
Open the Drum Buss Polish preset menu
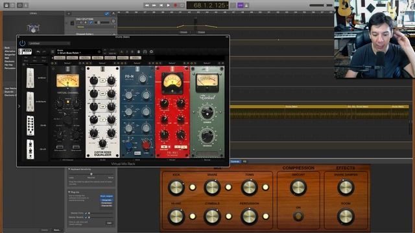(x=78, y=52)
